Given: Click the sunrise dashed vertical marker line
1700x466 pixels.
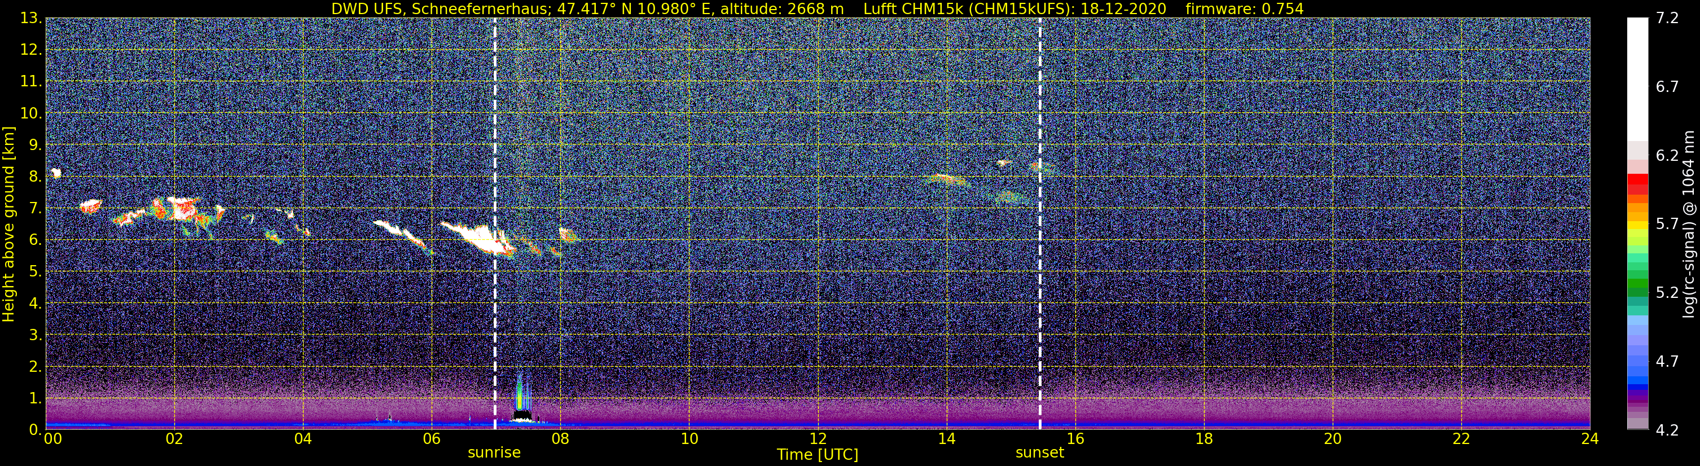Looking at the screenshot, I should (x=495, y=224).
